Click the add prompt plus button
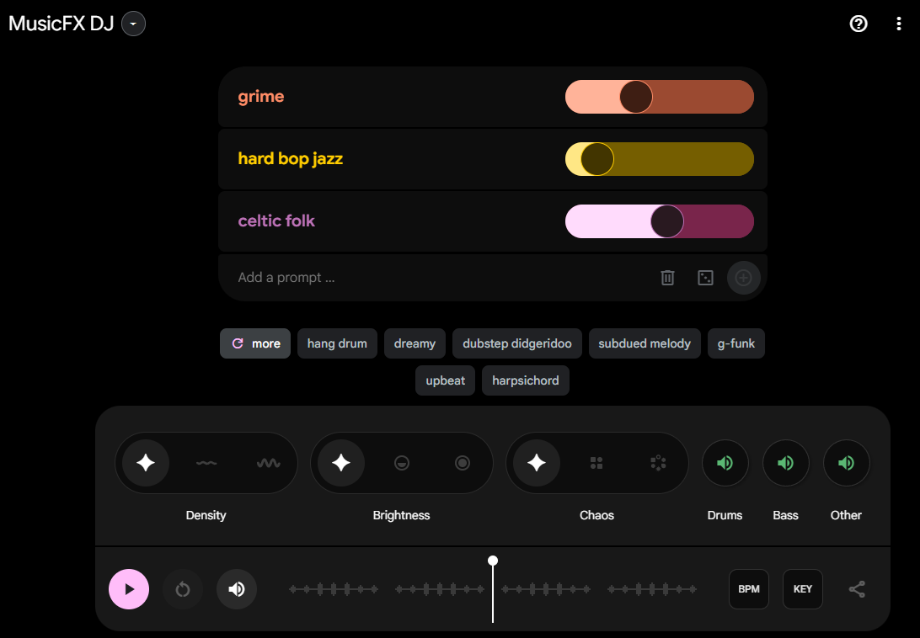This screenshot has width=920, height=638. (743, 278)
